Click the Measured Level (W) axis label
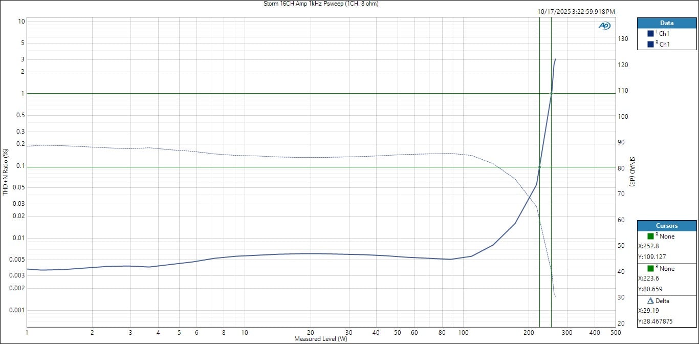The height and width of the screenshot is (344, 699). point(320,339)
